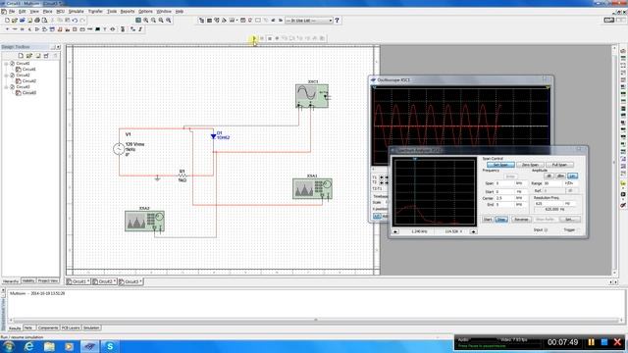Screen dimensions: 628x353
Task: Click Reverse button in Spectrum Analyzer
Action: click(x=521, y=220)
